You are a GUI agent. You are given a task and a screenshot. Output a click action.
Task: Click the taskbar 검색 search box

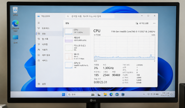(81, 95)
